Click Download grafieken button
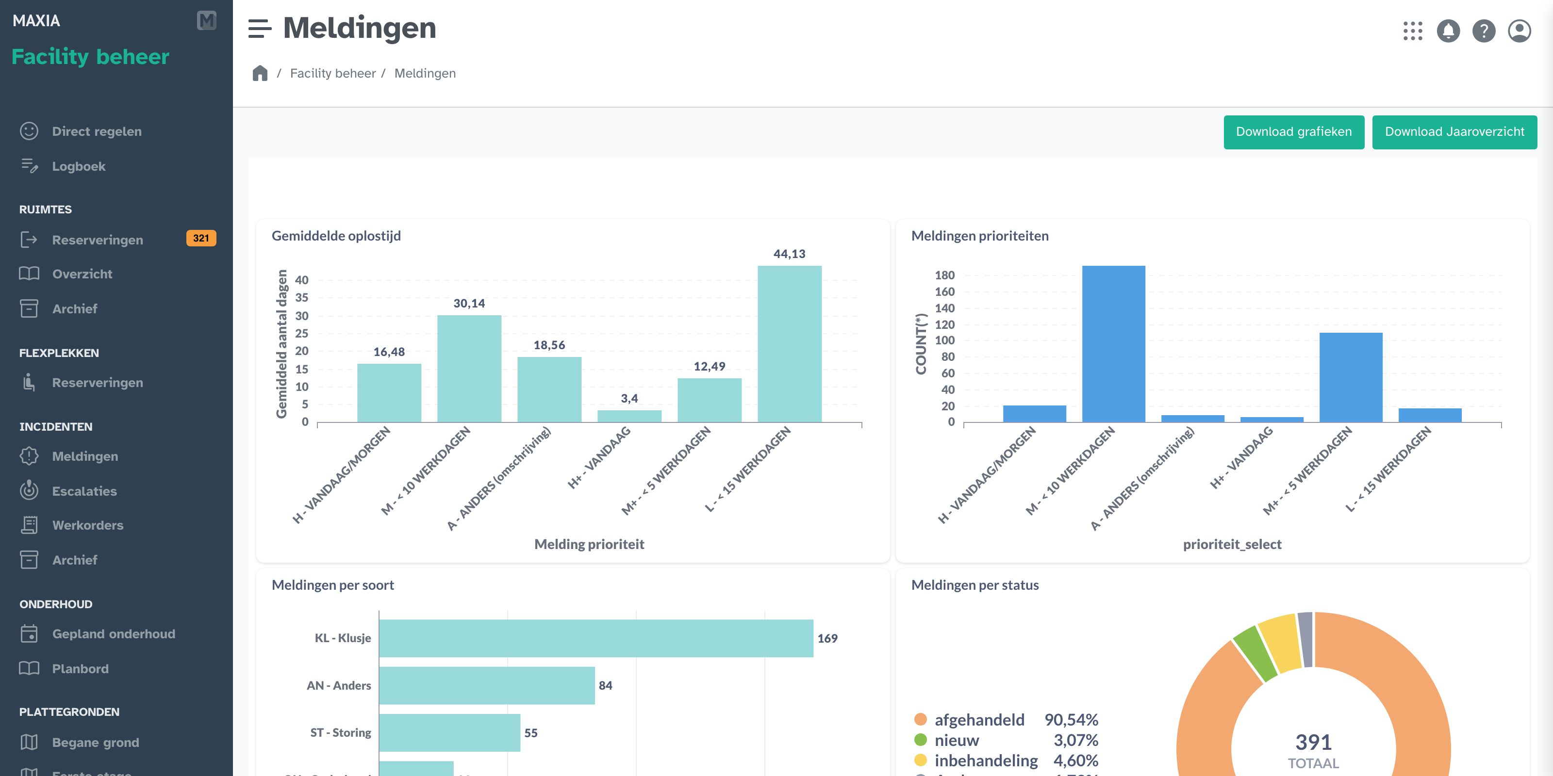This screenshot has height=776, width=1553. click(x=1294, y=132)
